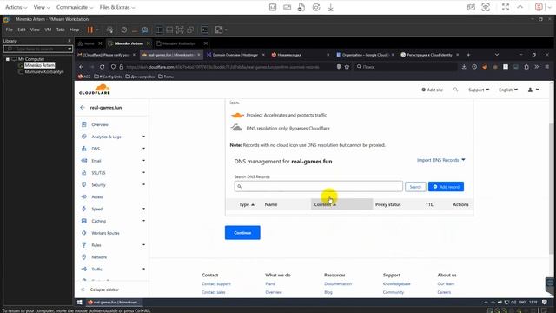The width and height of the screenshot is (556, 313).
Task: Expand the DNS submenu arrow
Action: pyautogui.click(x=144, y=149)
